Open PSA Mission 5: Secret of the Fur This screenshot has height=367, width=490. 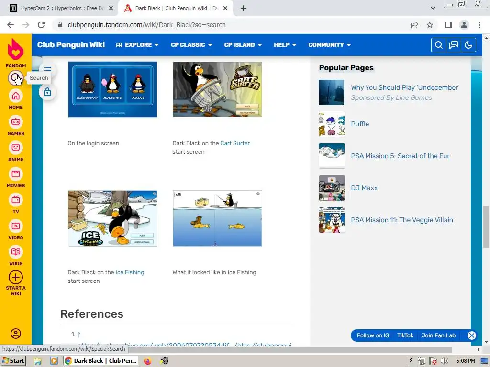tap(400, 156)
